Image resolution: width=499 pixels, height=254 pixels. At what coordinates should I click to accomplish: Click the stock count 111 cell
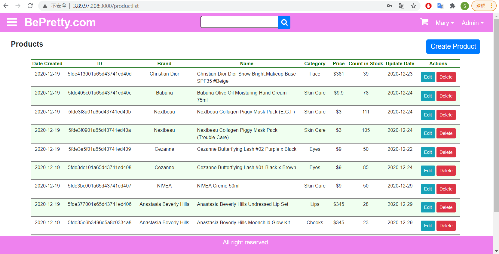tap(366, 112)
